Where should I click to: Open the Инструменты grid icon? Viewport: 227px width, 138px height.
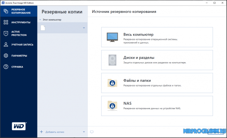pos(6,22)
